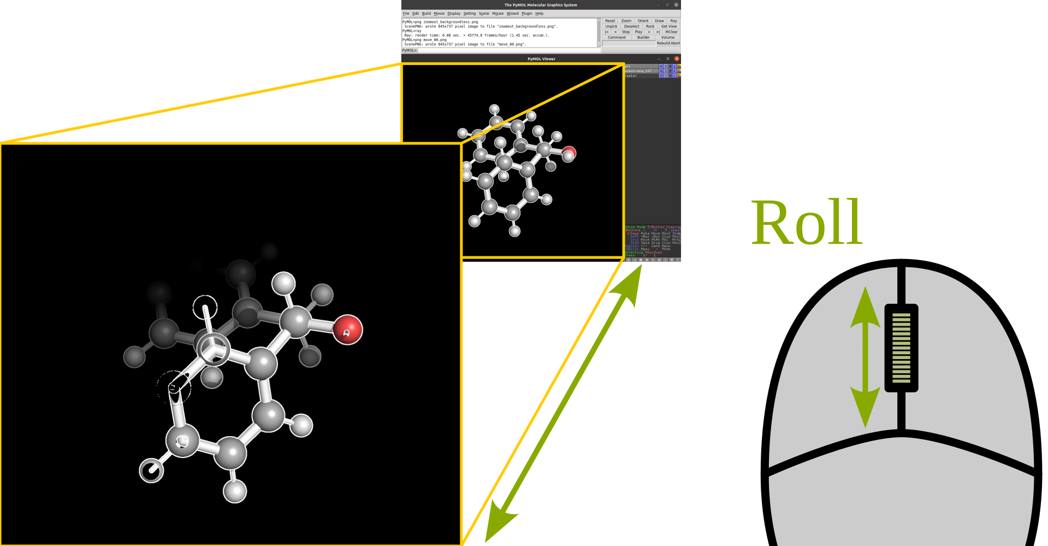Focus the PyMOL> command input field
This screenshot has width=1048, height=546.
509,50
